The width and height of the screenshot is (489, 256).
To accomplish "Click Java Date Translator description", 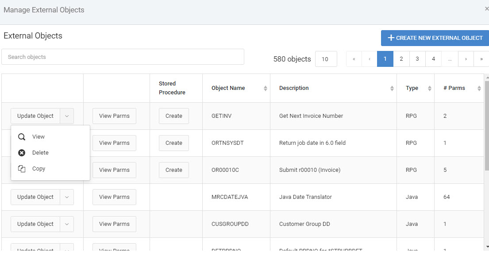I will pyautogui.click(x=305, y=197).
